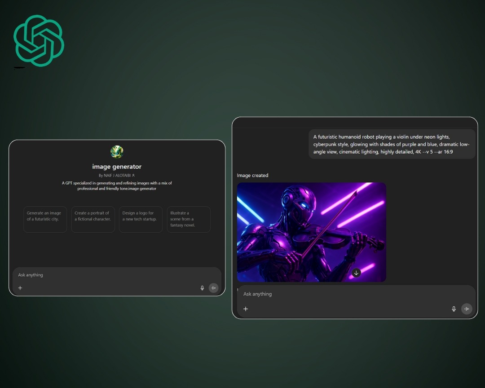Click the down arrow button on the robot image
485x388 pixels.
click(356, 273)
